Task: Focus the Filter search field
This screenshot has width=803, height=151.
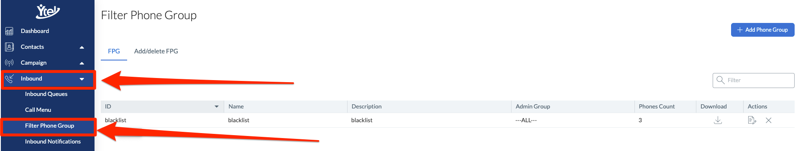Action: (753, 81)
